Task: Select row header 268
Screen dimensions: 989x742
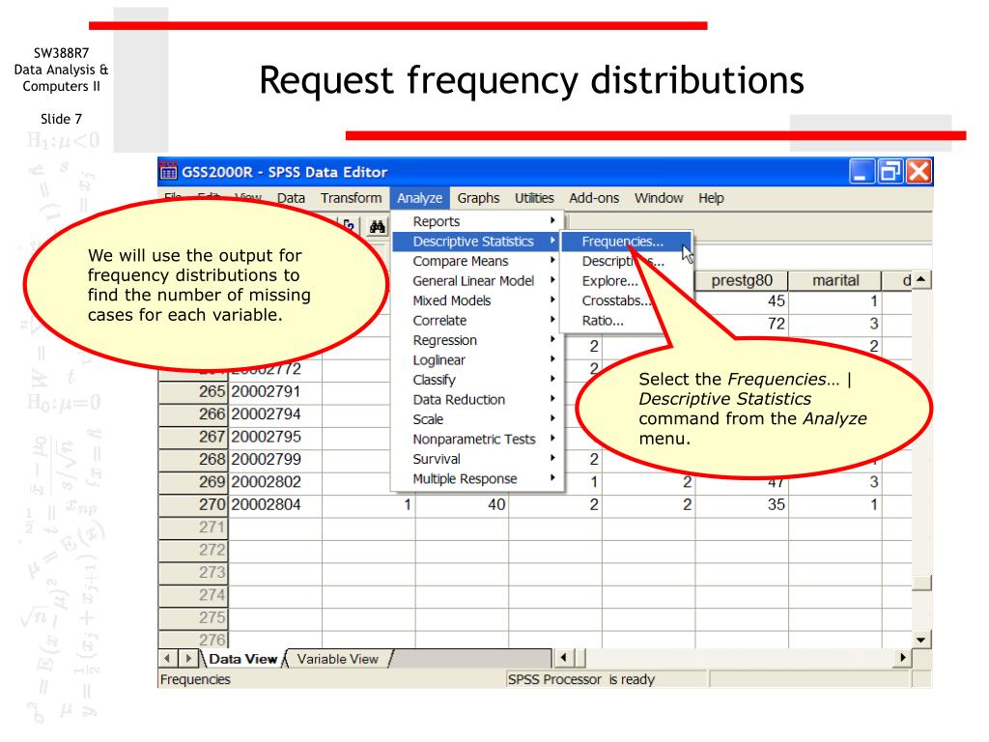Action: 193,459
